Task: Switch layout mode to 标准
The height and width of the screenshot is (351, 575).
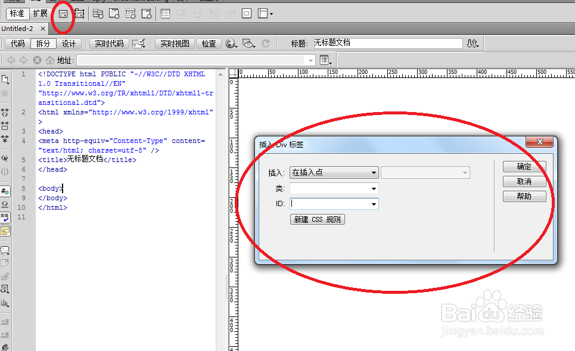Action: pos(17,14)
